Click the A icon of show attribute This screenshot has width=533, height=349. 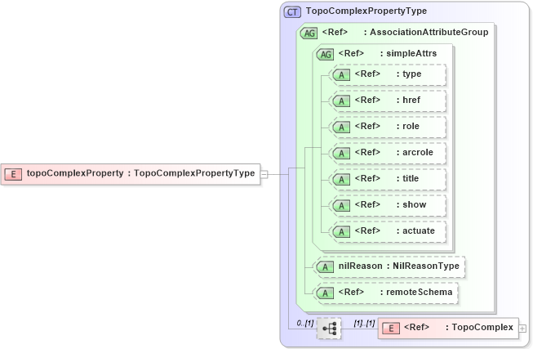click(x=341, y=206)
